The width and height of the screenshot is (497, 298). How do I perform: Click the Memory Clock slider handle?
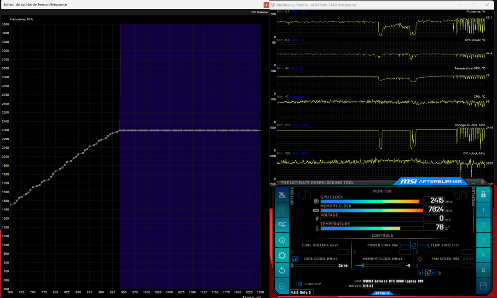click(x=363, y=265)
